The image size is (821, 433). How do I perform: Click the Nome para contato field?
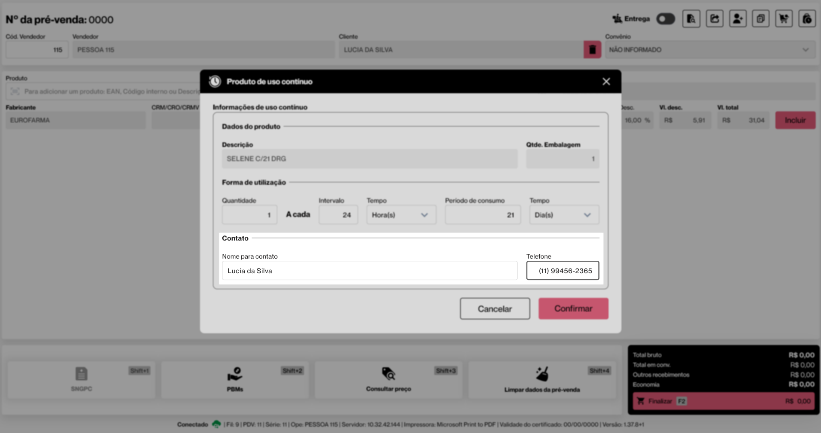point(369,271)
